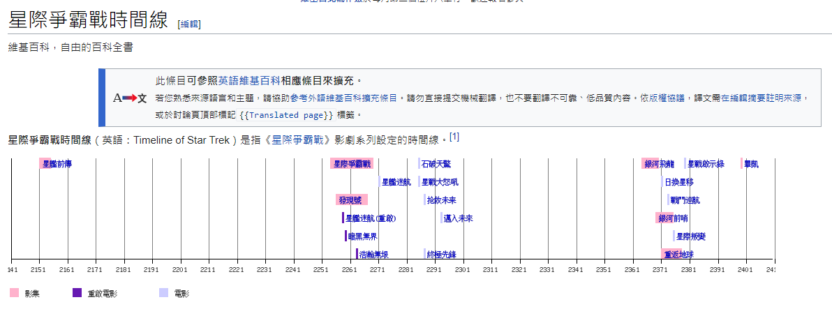Click the 2261 year label on axis

coord(350,270)
